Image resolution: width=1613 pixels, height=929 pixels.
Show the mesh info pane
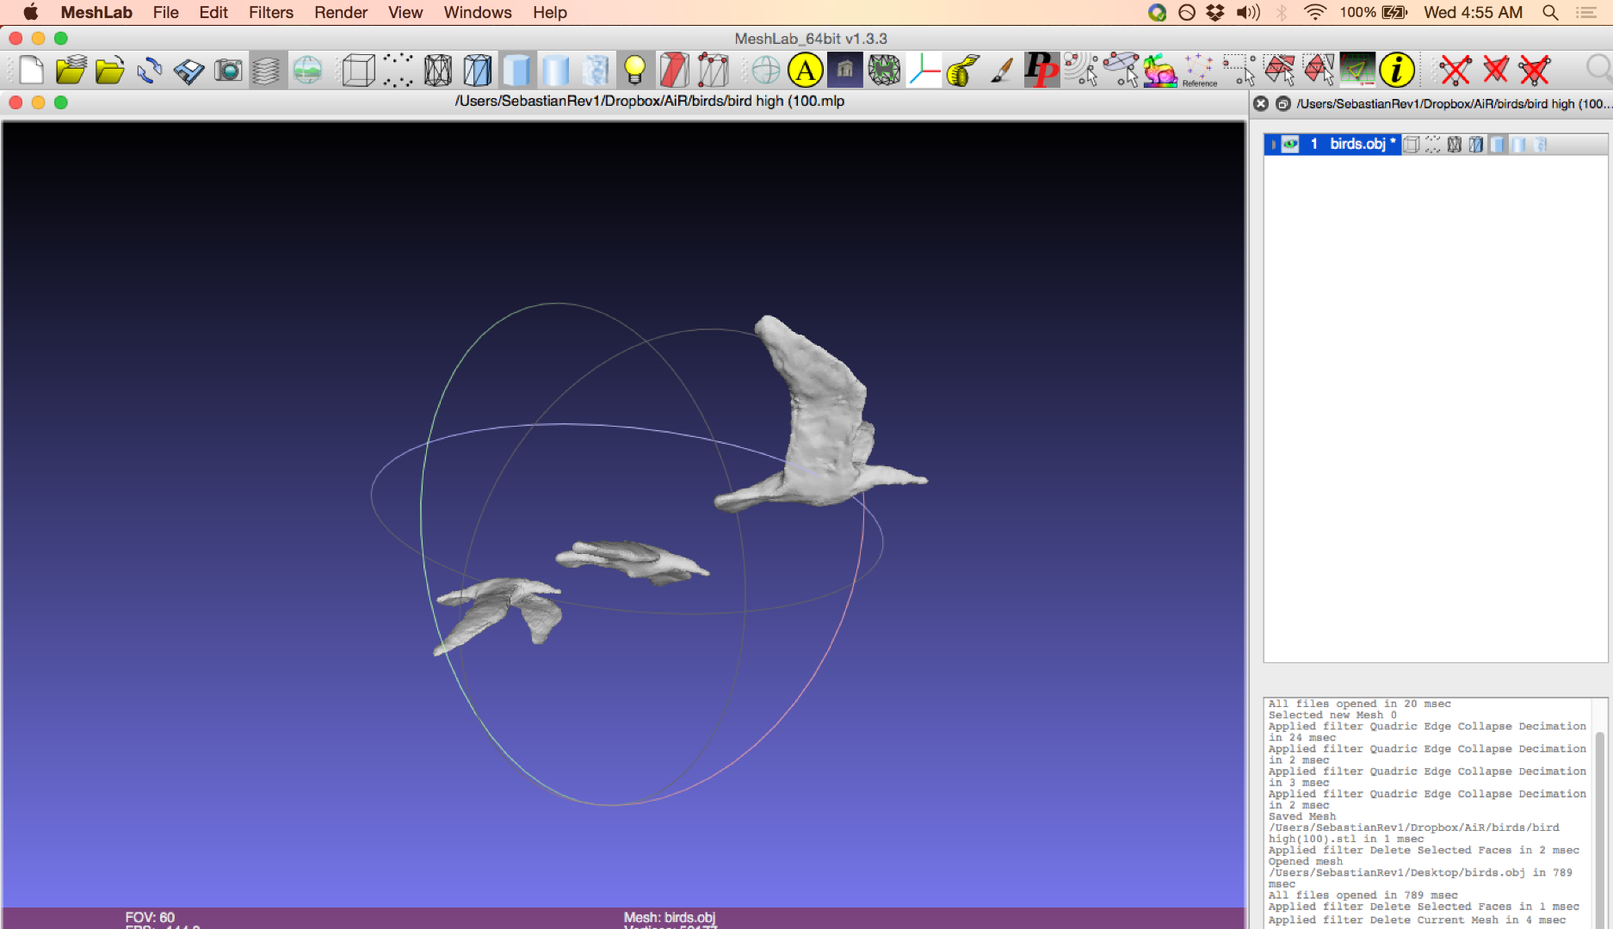click(x=1396, y=70)
